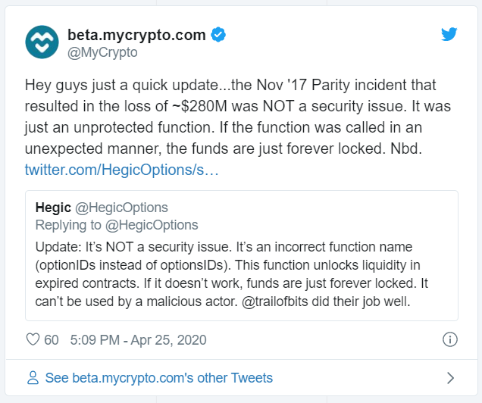Click the main tweet text about Parity incident
The height and width of the screenshot is (403, 482).
(x=238, y=117)
